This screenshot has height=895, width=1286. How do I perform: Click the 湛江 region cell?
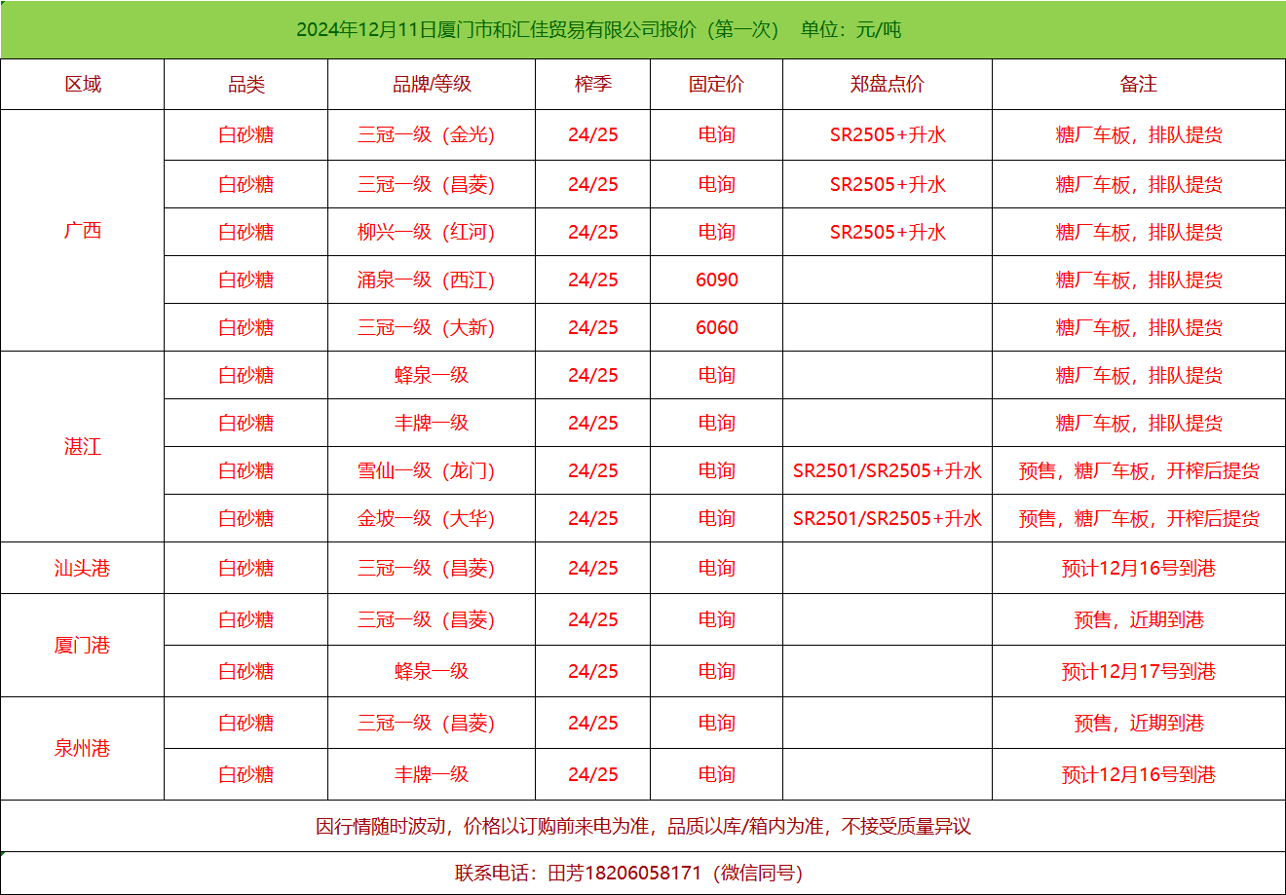click(x=83, y=447)
